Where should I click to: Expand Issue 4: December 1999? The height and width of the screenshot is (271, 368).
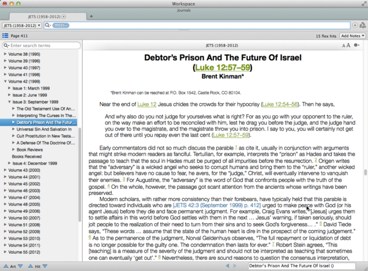[10, 163]
